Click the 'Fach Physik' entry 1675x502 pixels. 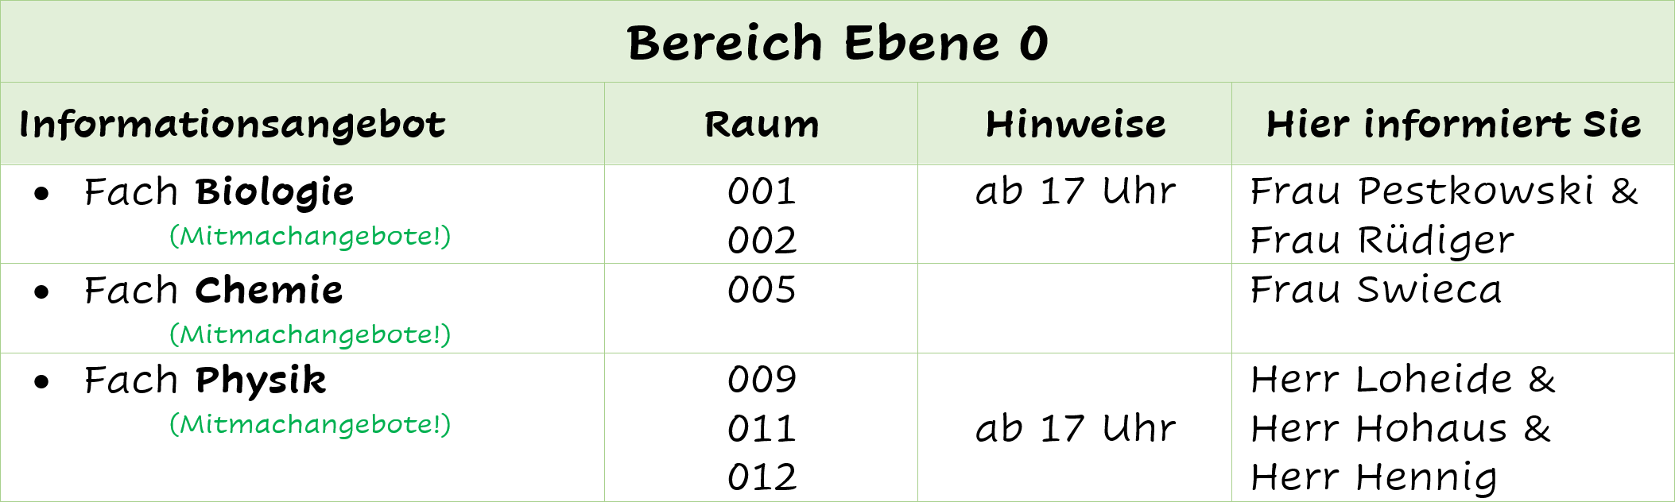click(205, 380)
